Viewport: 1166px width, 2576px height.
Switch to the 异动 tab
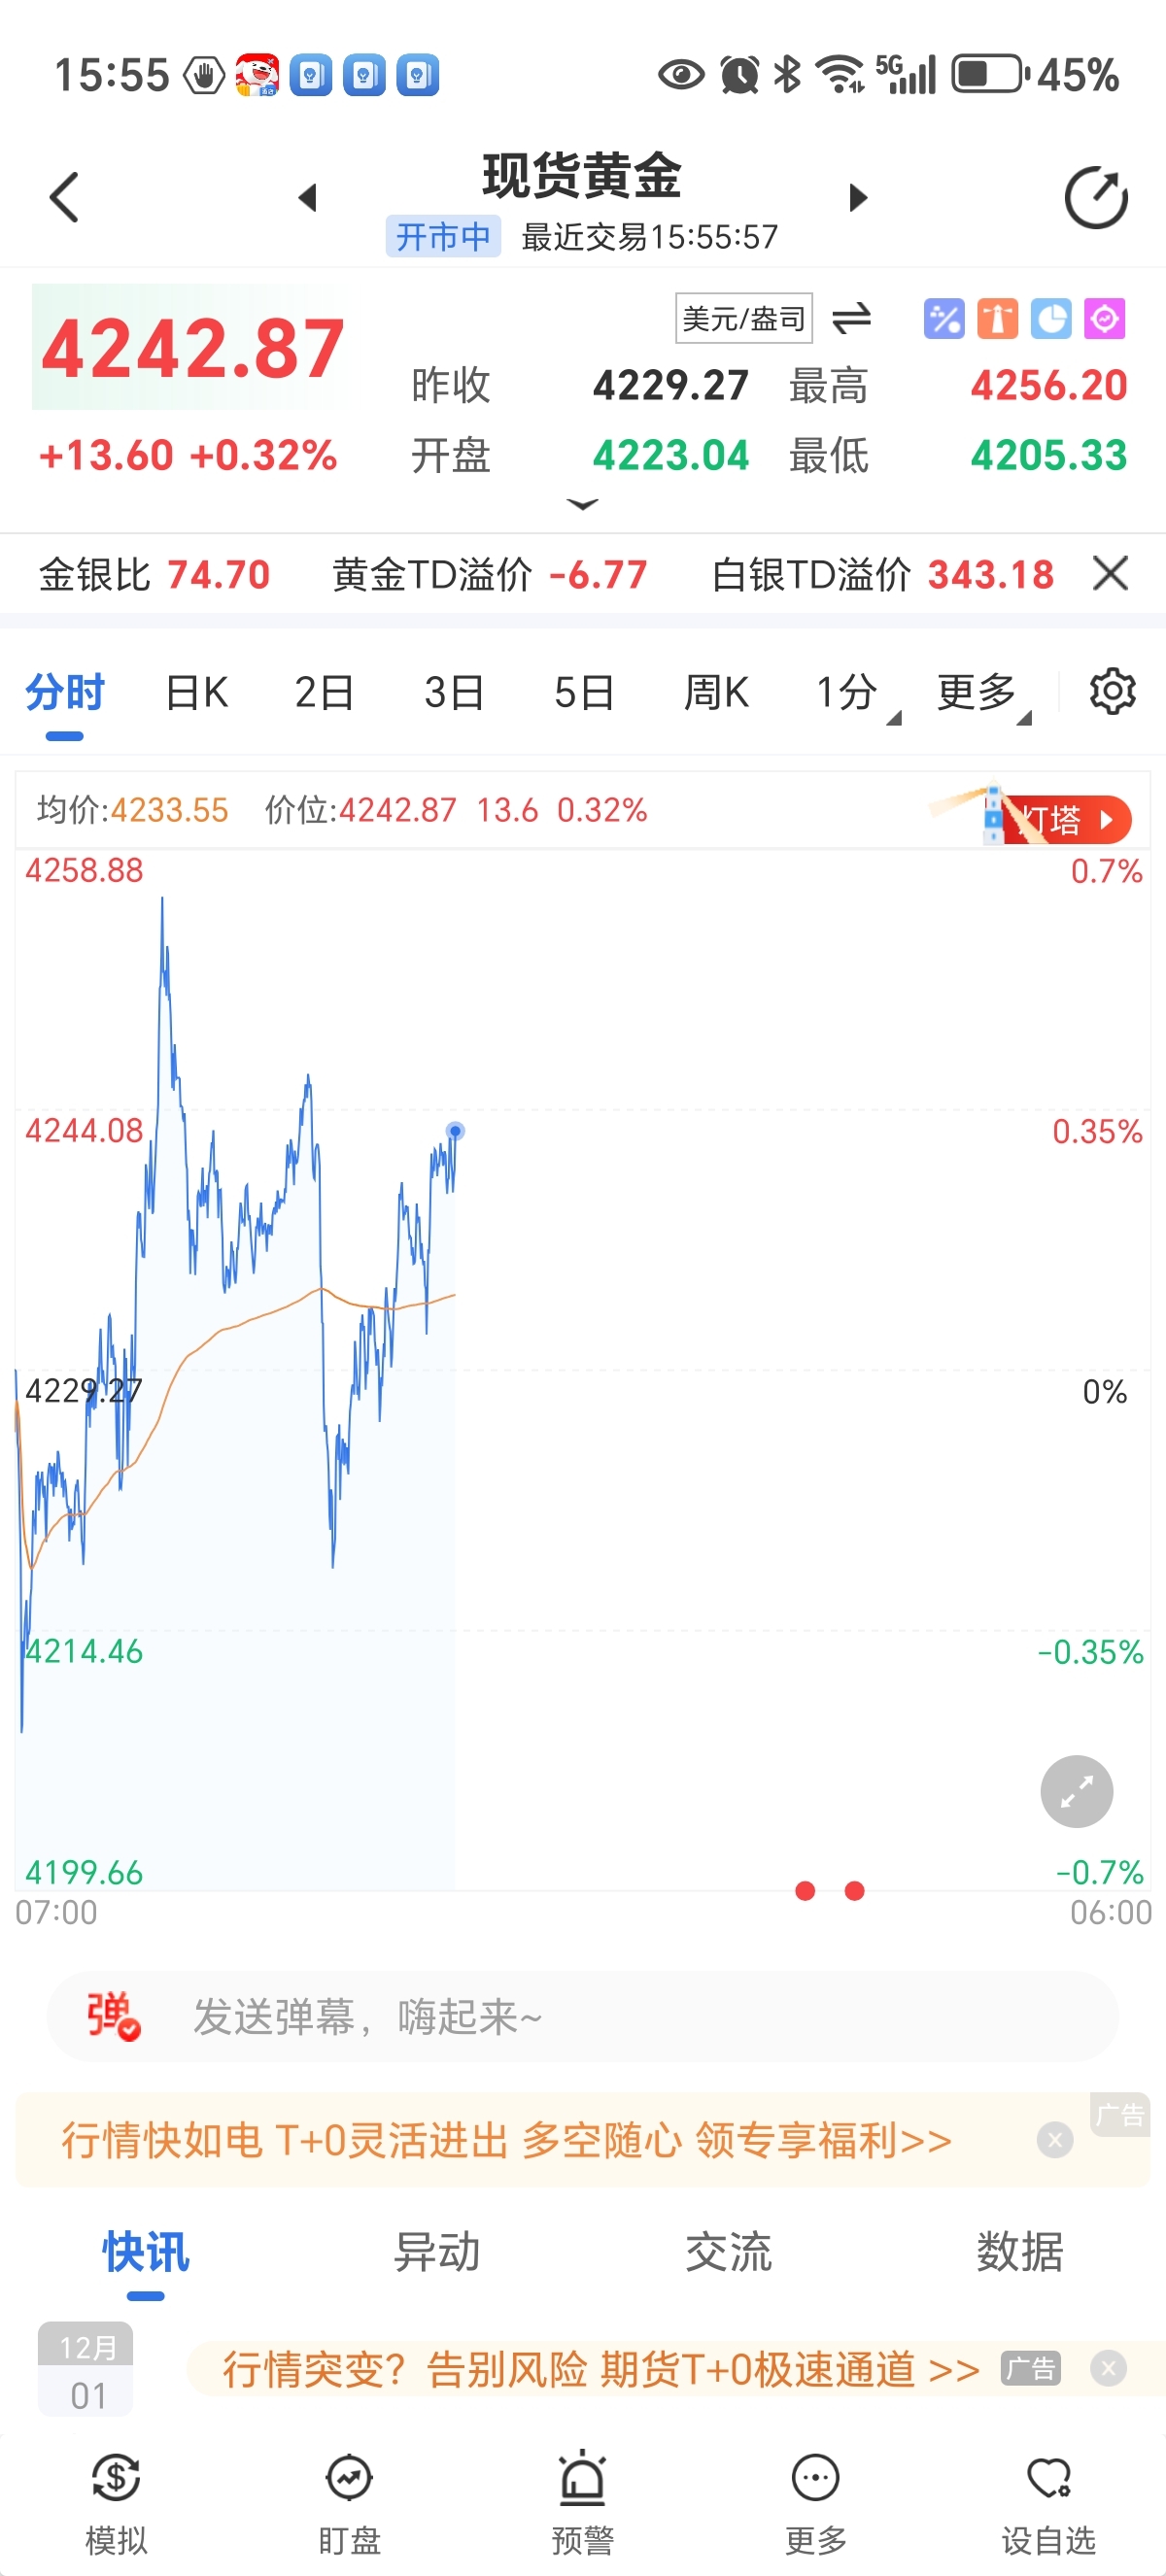tap(437, 2252)
